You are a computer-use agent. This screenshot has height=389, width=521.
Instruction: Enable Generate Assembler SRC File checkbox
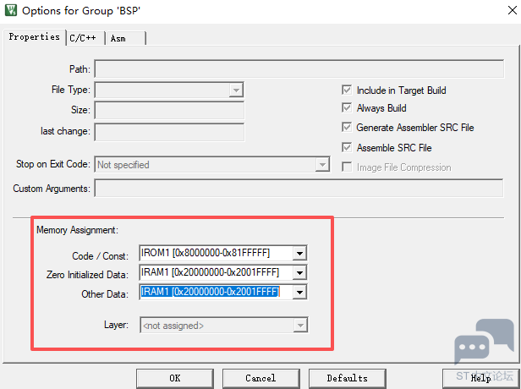(x=347, y=128)
